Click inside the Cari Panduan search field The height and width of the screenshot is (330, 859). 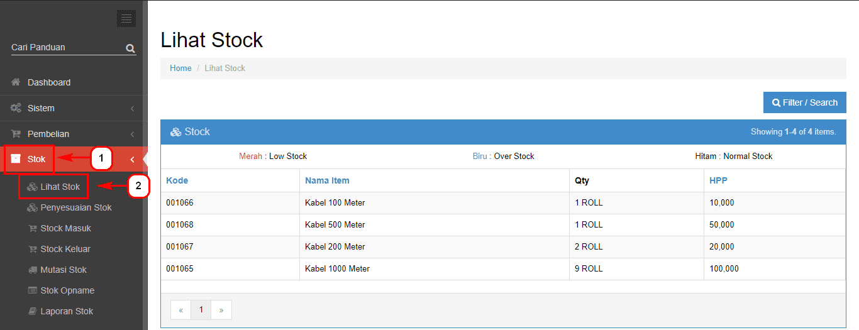(x=67, y=48)
